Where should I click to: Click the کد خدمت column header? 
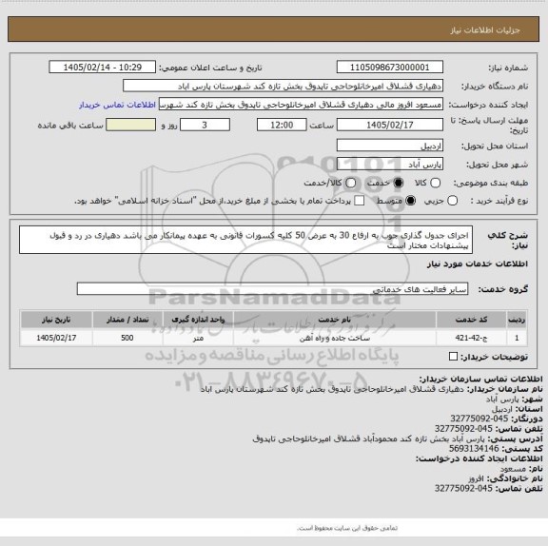471,320
